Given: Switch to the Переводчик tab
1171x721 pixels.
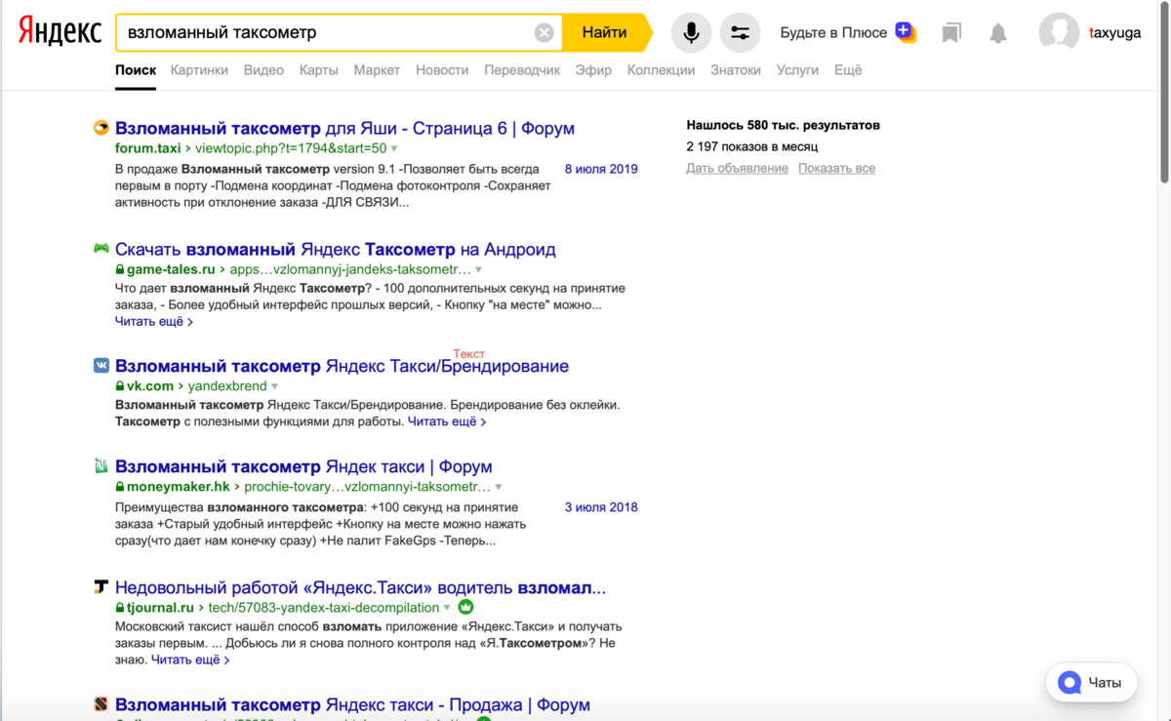Looking at the screenshot, I should pos(522,70).
